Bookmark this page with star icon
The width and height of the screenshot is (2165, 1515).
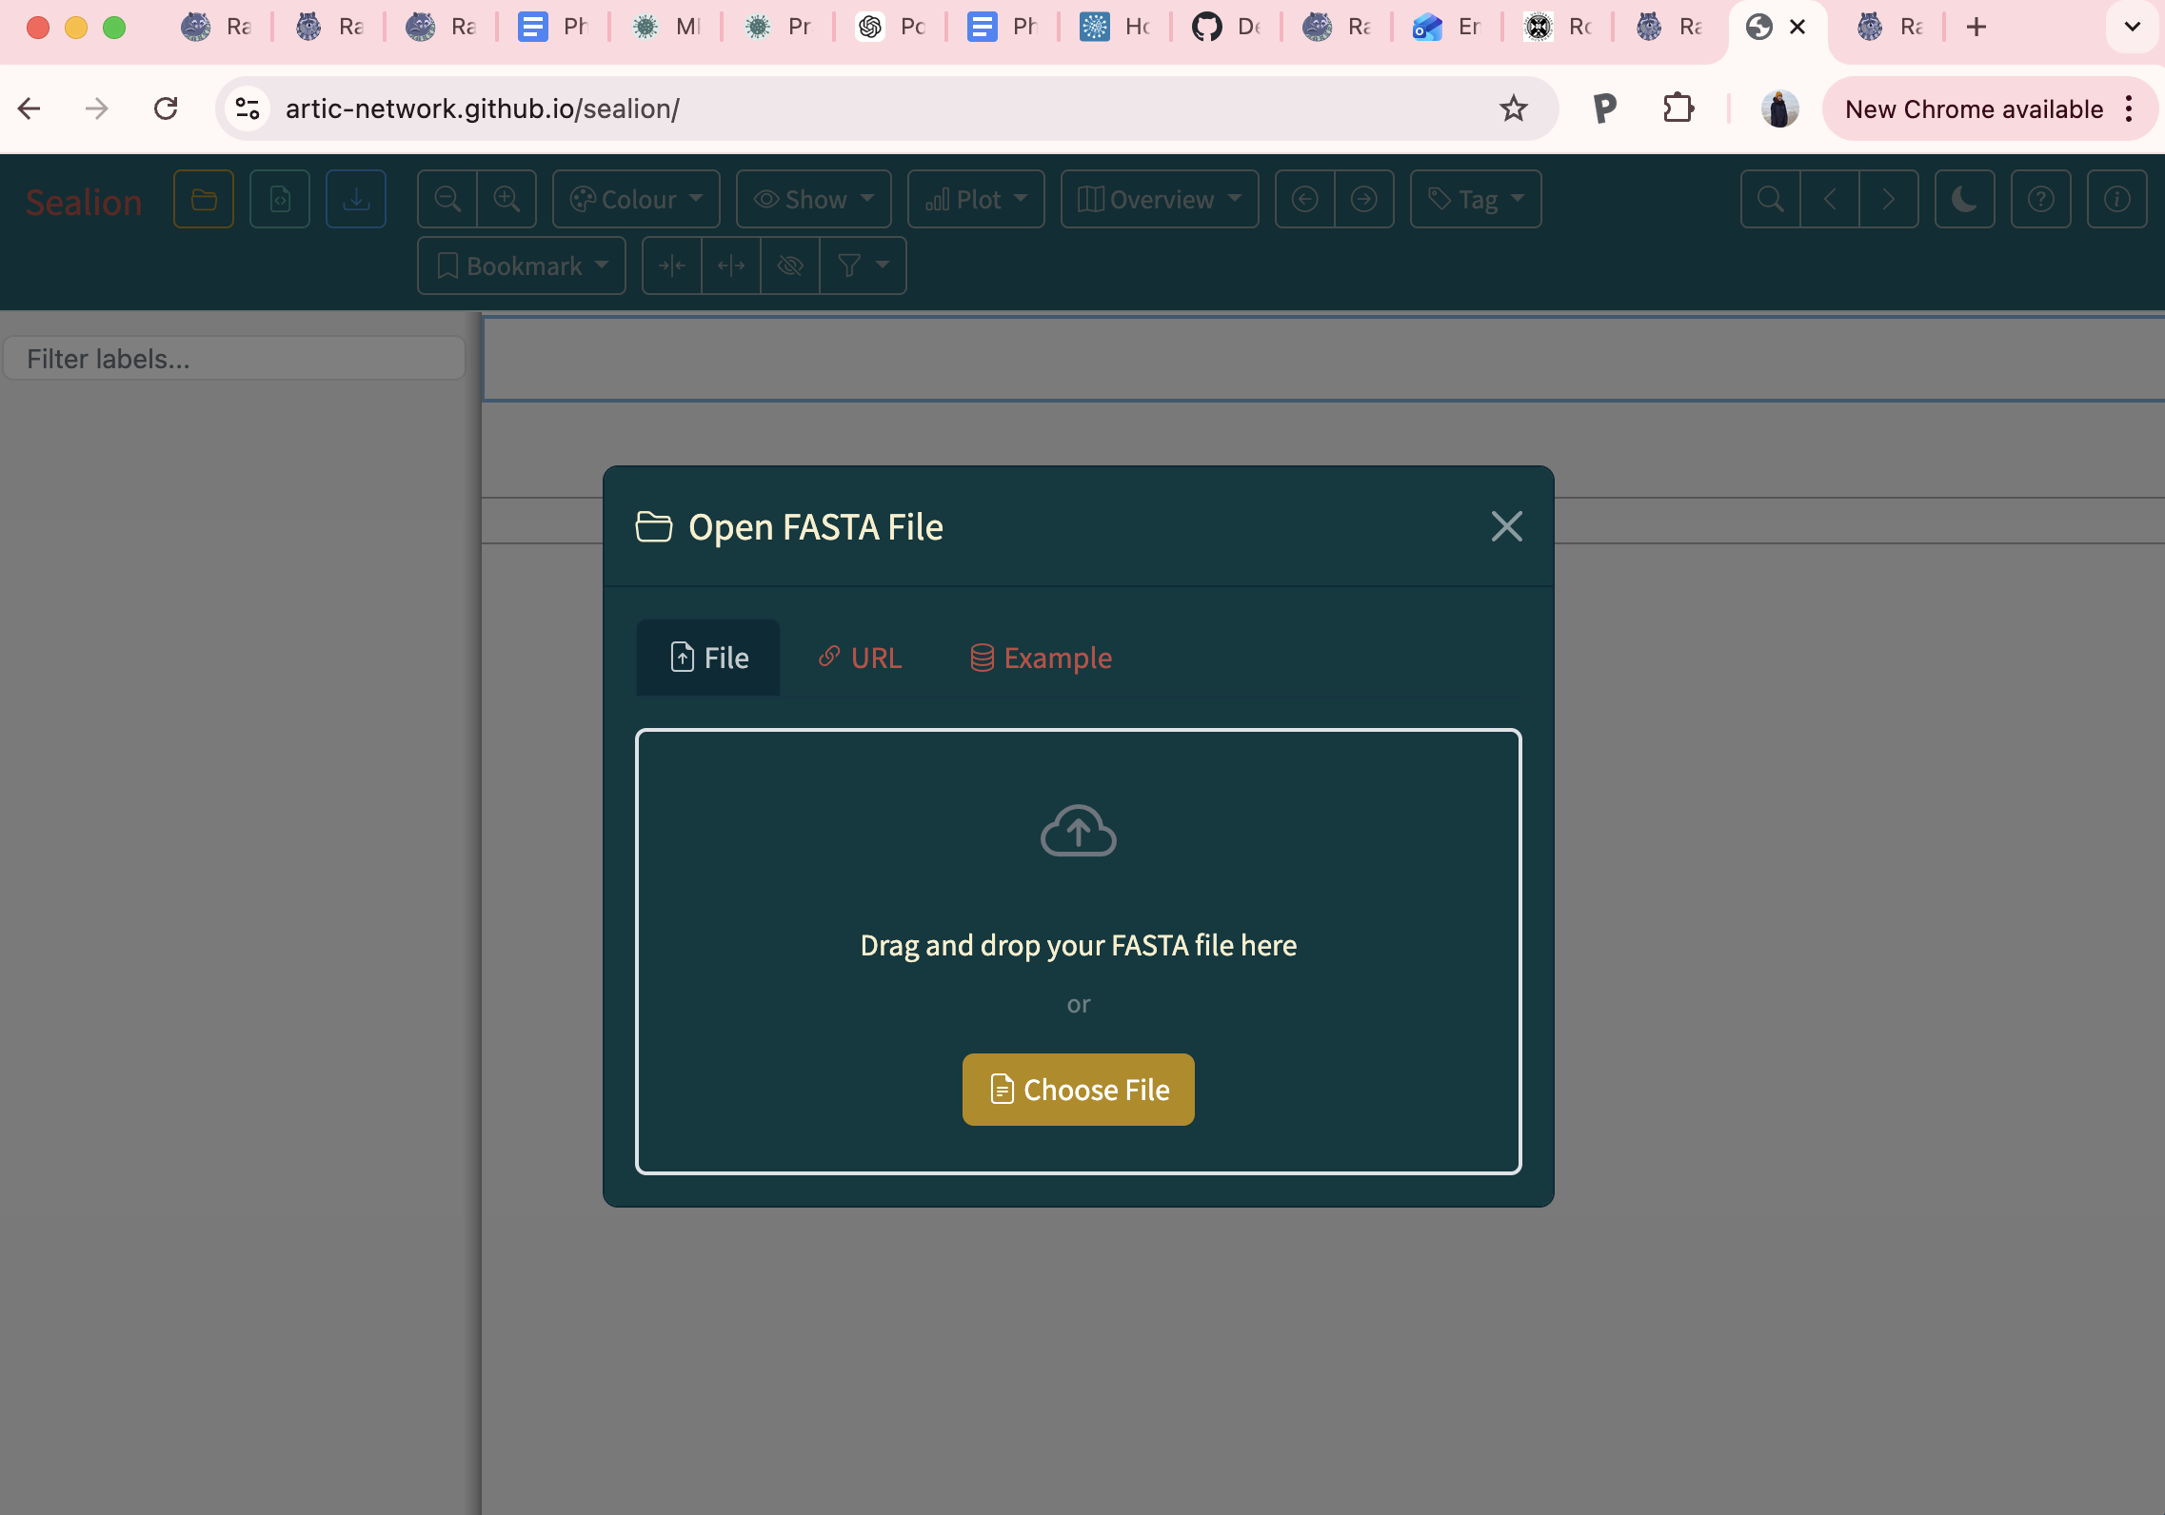tap(1513, 108)
